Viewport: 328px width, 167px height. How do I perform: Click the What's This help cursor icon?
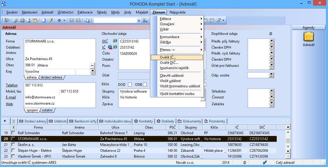coord(218,20)
